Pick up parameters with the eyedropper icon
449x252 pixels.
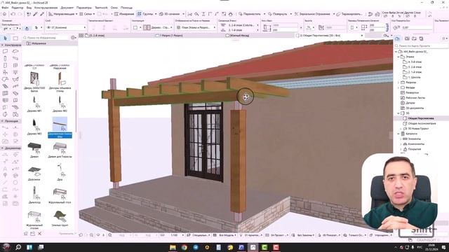[x=36, y=14]
